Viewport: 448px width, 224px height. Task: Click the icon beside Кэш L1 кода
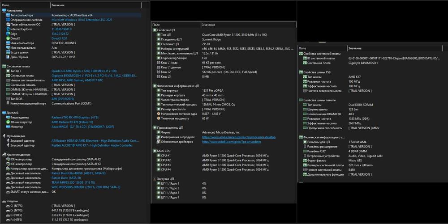[x=159, y=63]
